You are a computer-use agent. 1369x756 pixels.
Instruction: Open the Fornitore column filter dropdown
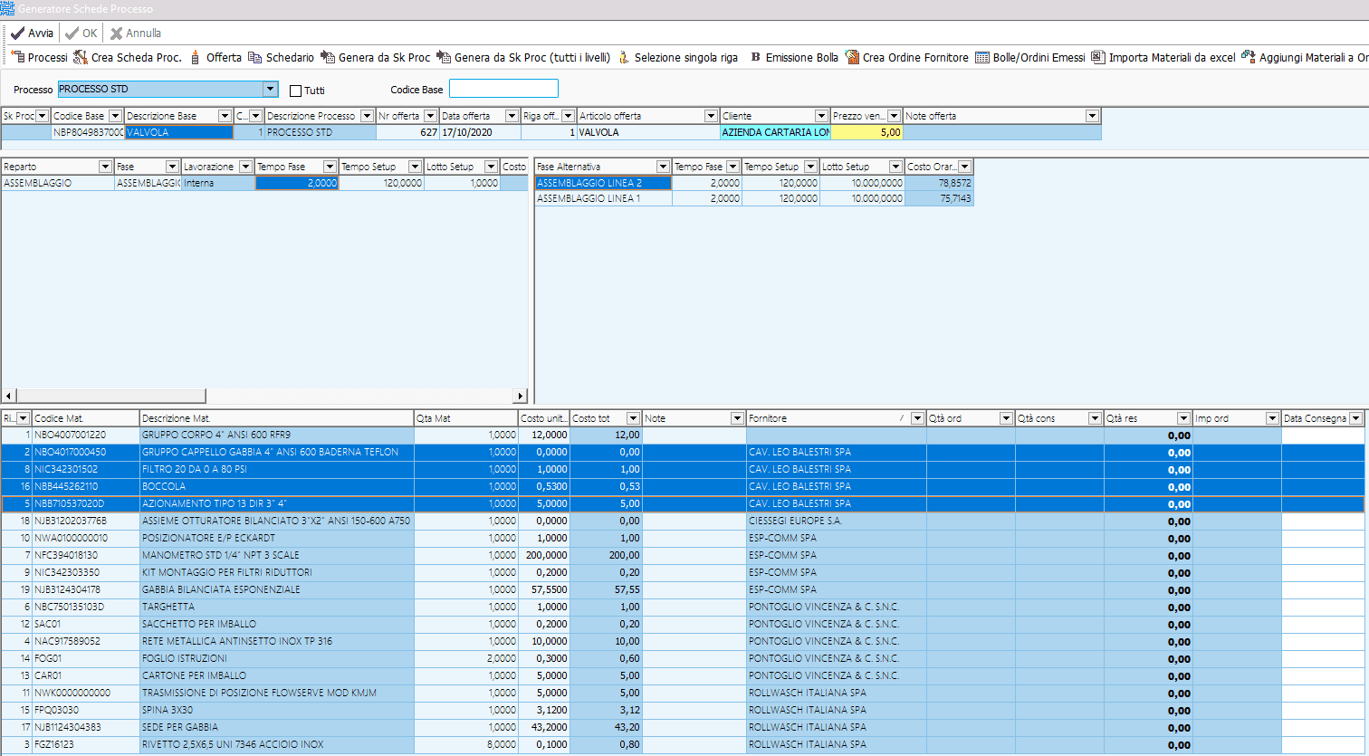(x=917, y=418)
